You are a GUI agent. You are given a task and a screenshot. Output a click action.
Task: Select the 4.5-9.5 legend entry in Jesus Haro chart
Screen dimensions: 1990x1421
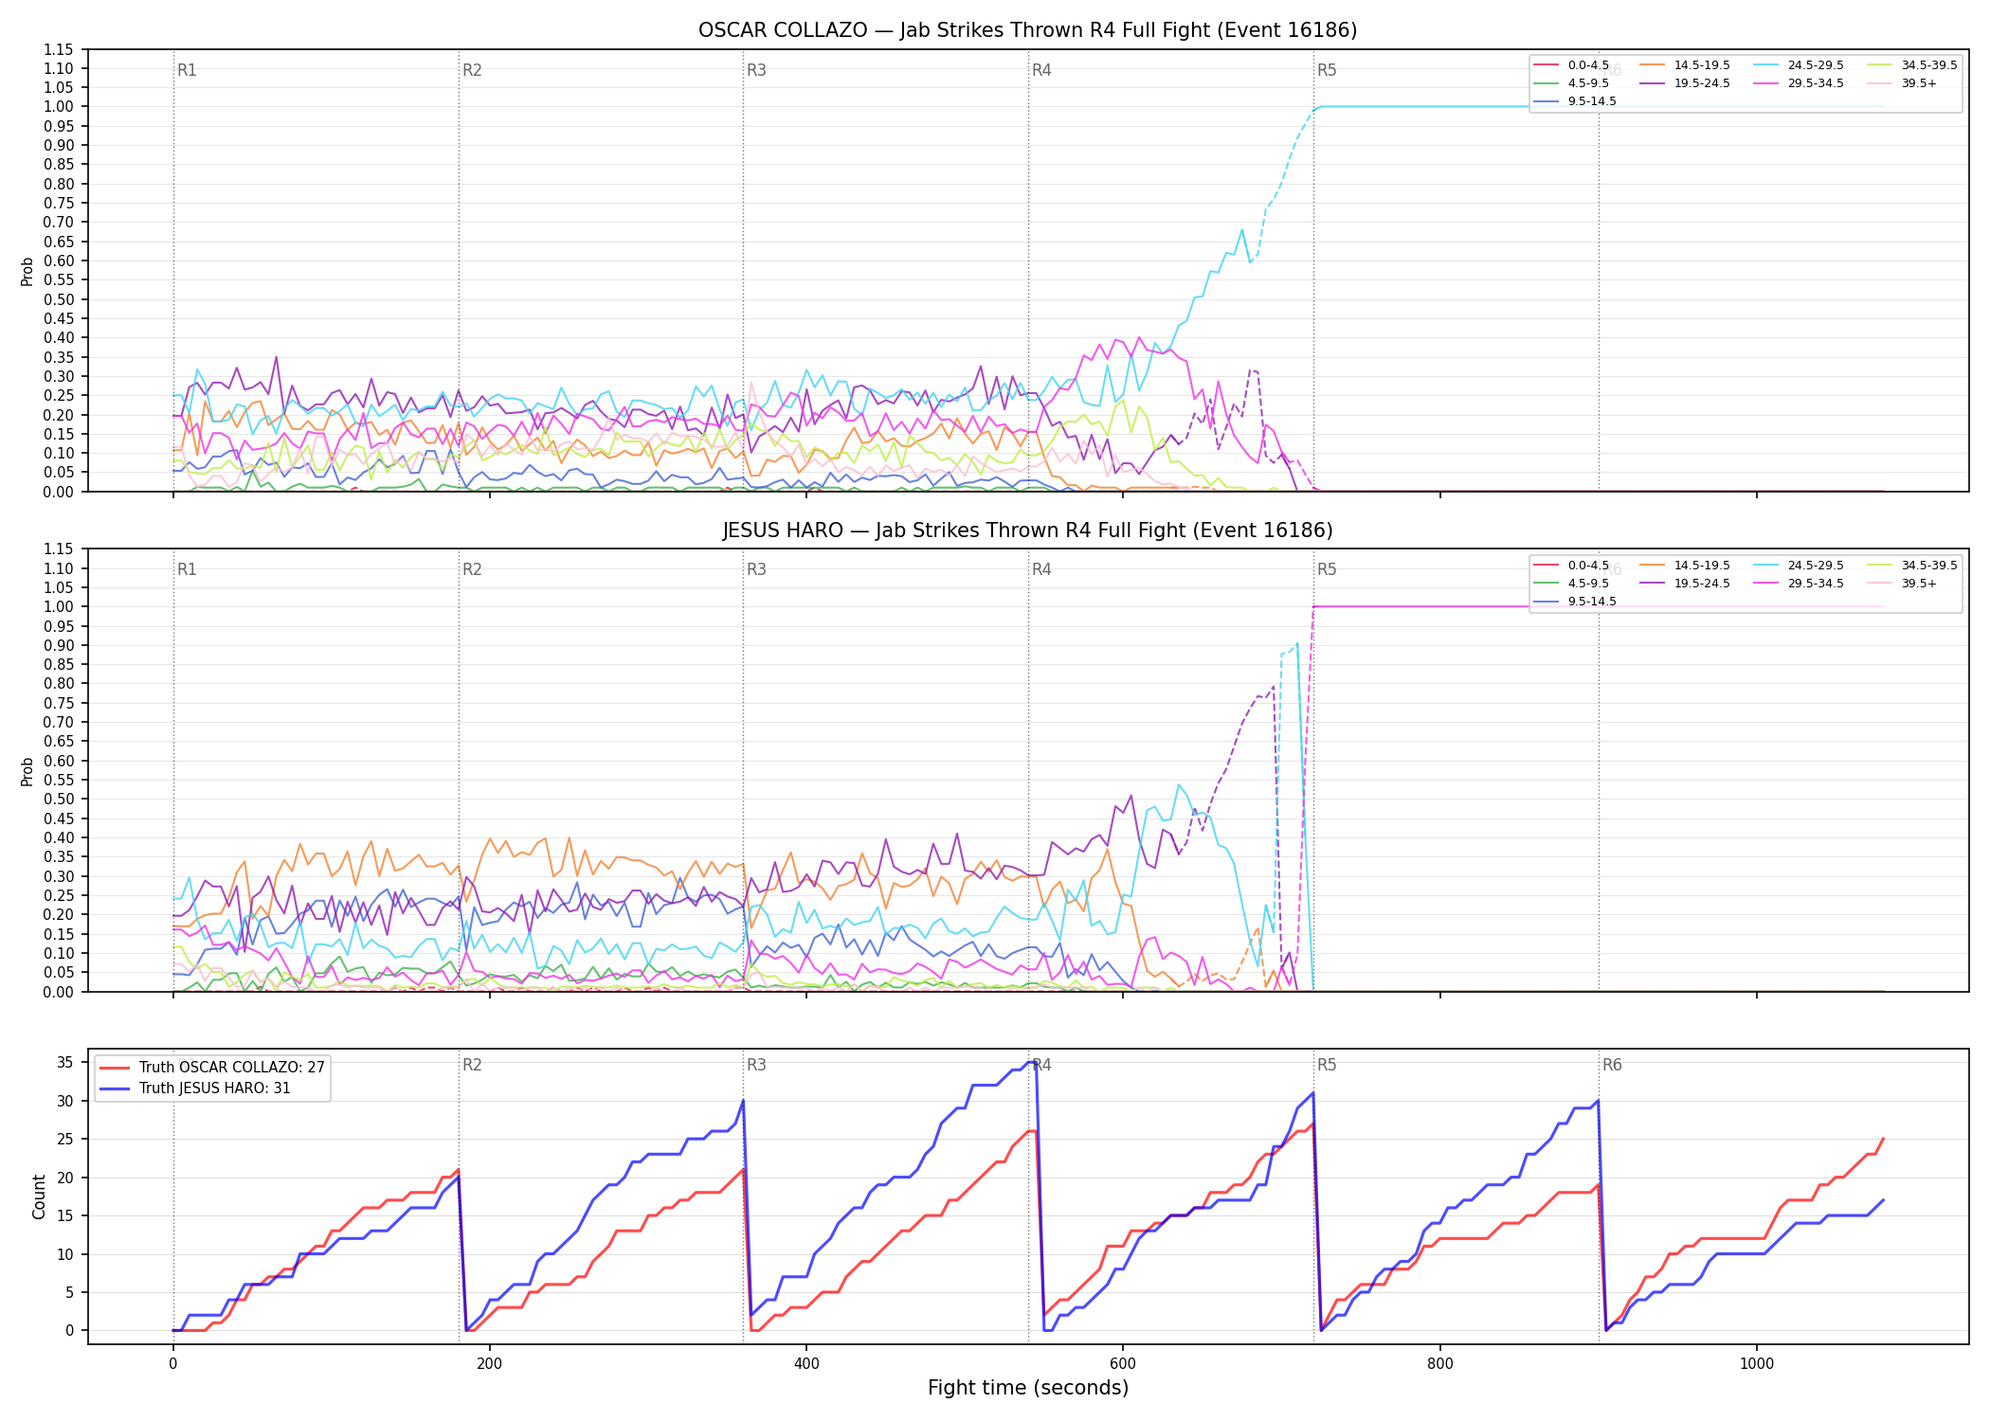(x=1571, y=584)
